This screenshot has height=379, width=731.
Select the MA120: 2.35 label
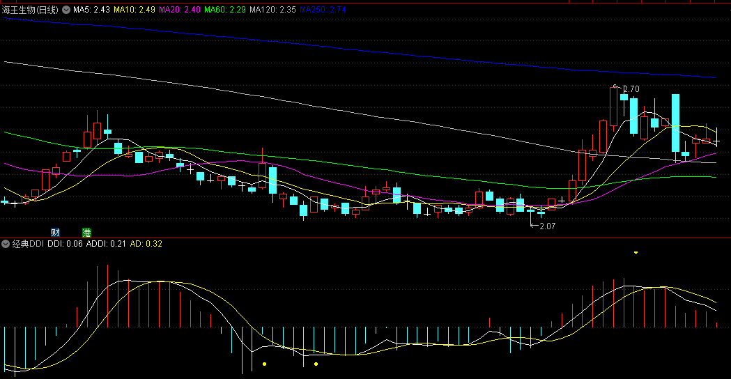point(272,10)
